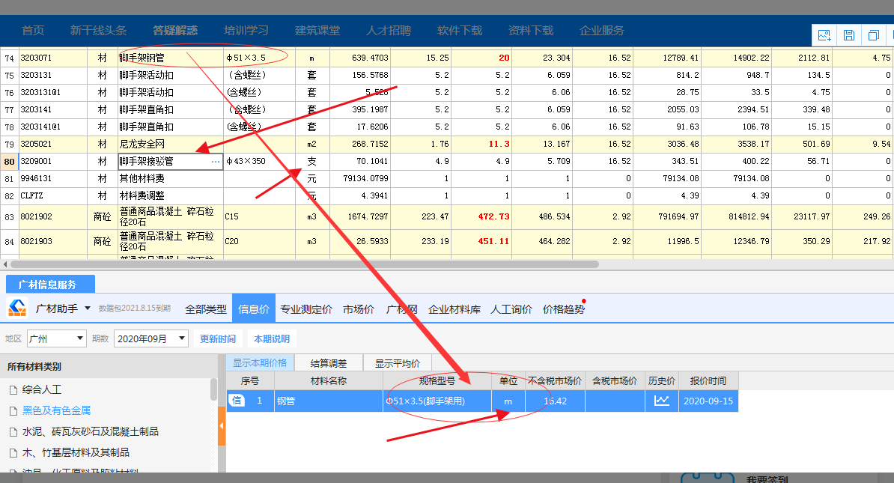The height and width of the screenshot is (483, 894).
Task: Open 软件下载 navigation item
Action: click(460, 31)
